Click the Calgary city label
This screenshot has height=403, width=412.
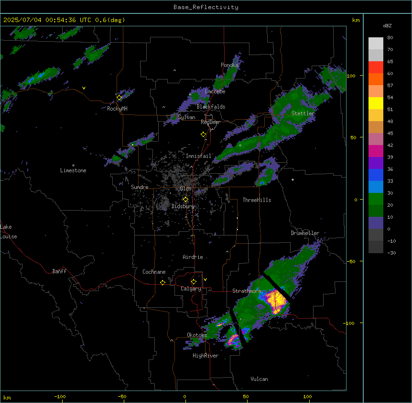pyautogui.click(x=191, y=289)
